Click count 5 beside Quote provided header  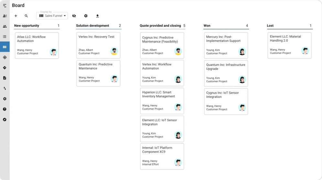(184, 25)
